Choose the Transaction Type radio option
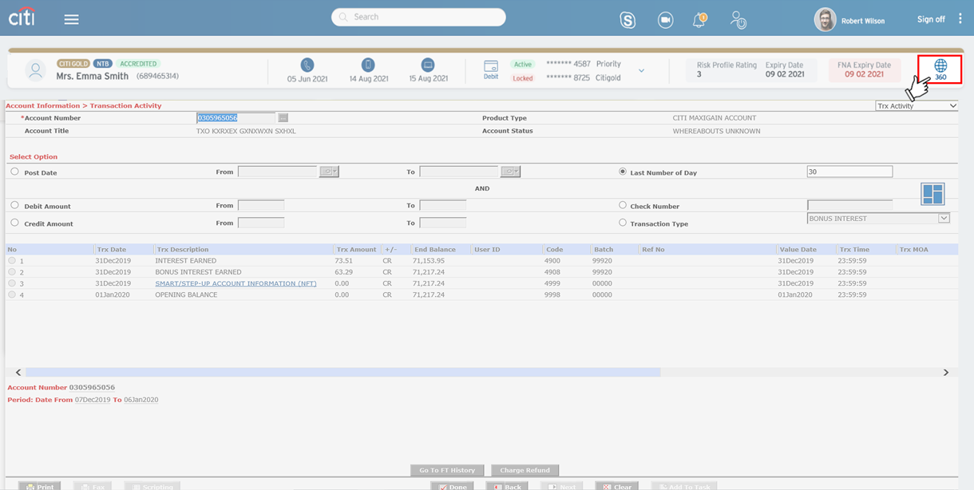974x490 pixels. (623, 223)
